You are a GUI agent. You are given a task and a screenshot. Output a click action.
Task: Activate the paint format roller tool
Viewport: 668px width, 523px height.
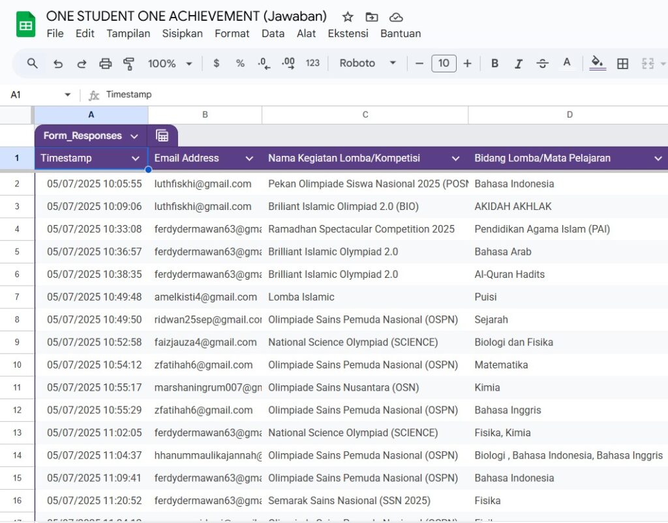[129, 63]
